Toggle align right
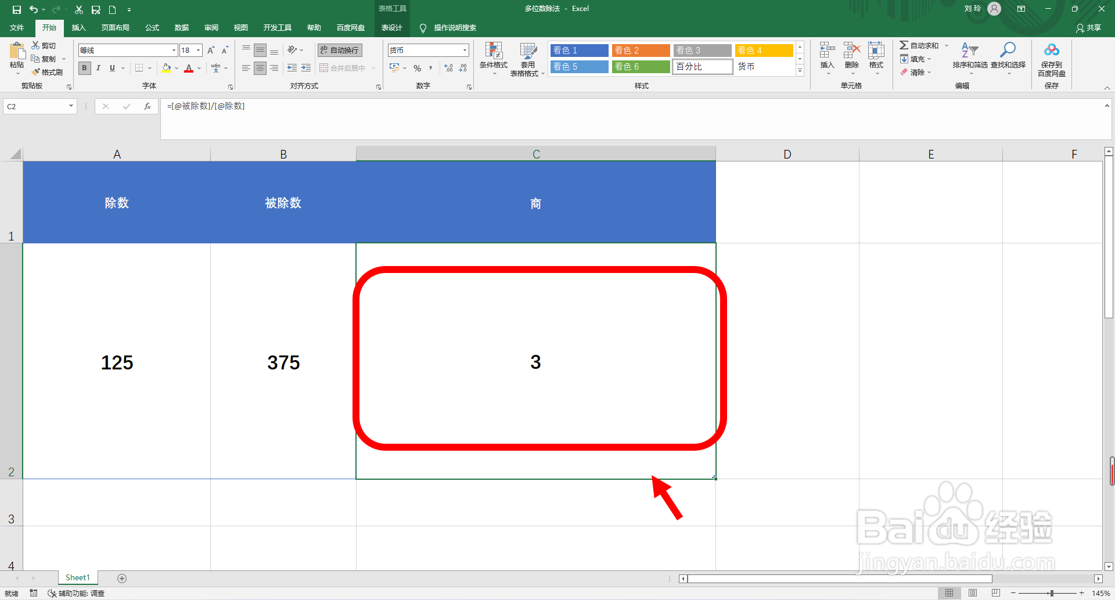 coord(274,68)
